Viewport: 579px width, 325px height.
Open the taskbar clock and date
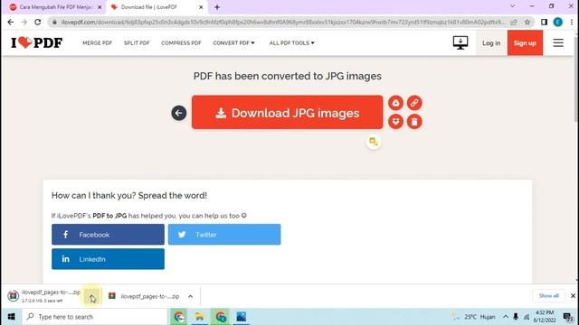(545, 317)
